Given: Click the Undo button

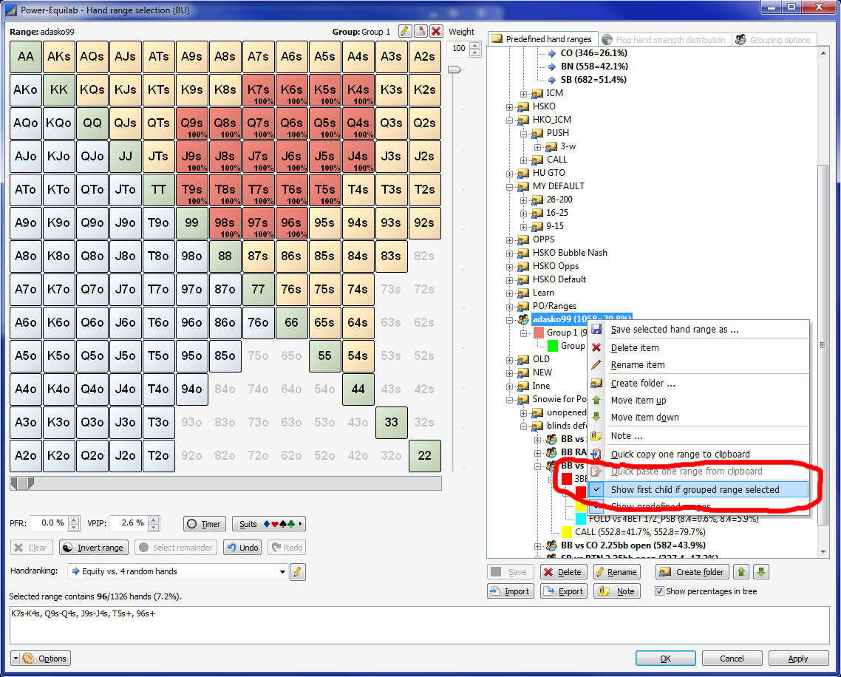Looking at the screenshot, I should tap(242, 548).
